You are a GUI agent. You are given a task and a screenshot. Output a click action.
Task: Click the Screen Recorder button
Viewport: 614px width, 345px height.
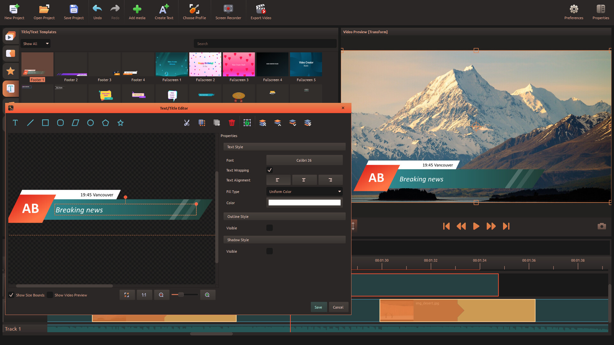click(x=228, y=12)
